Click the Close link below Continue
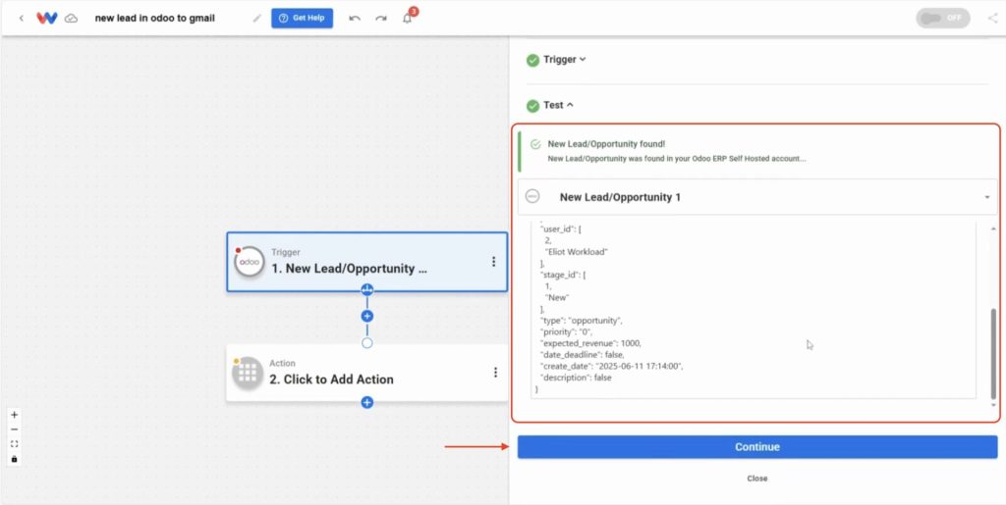The width and height of the screenshot is (1006, 505). (757, 479)
